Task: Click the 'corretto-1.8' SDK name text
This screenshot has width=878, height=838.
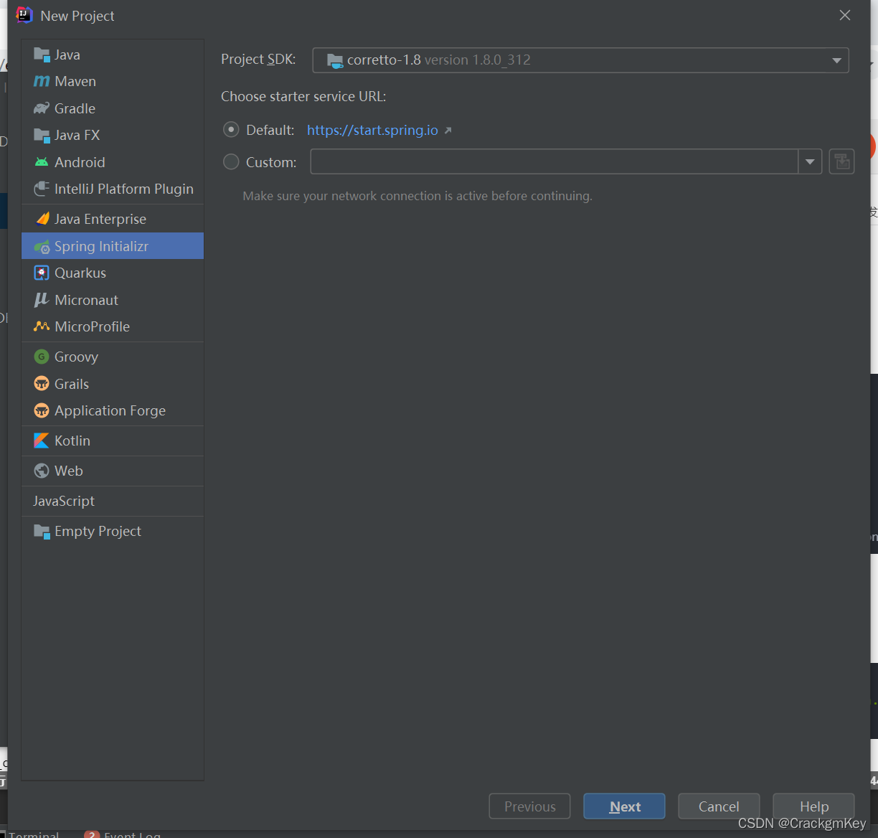Action: click(384, 60)
